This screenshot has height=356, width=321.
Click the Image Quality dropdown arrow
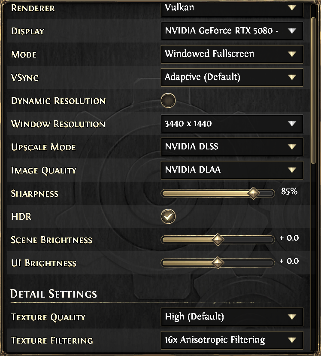292,170
